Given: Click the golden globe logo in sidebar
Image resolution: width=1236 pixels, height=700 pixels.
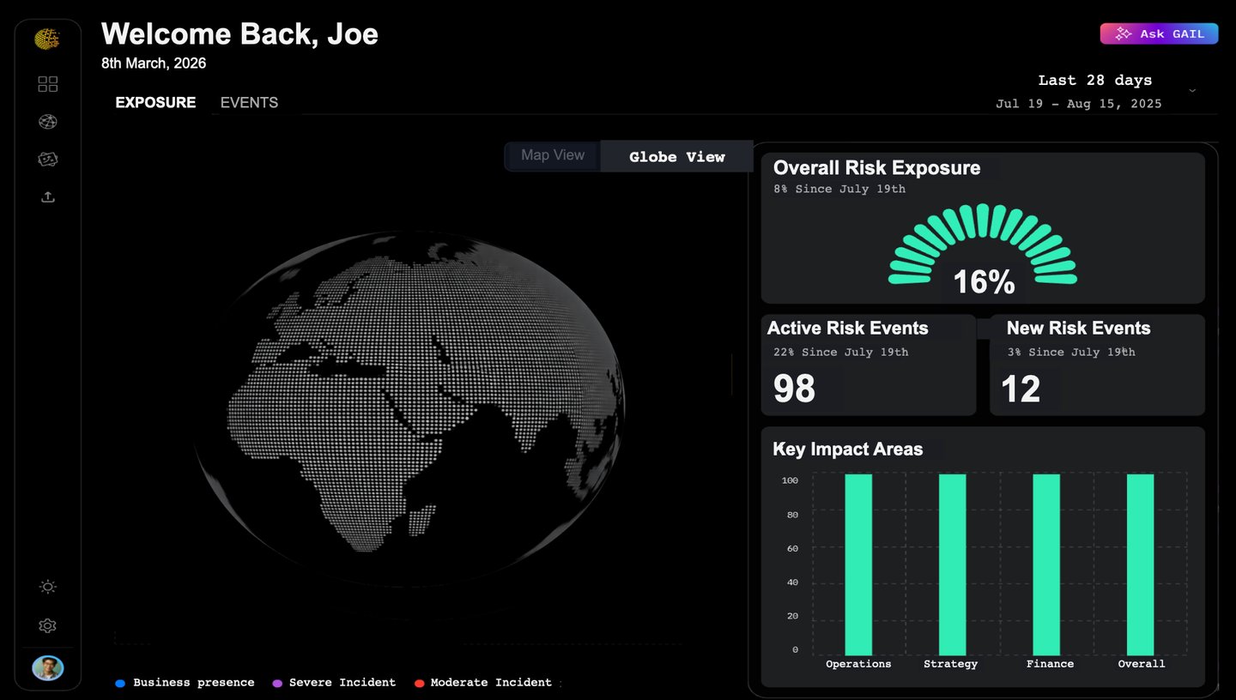Looking at the screenshot, I should point(47,39).
